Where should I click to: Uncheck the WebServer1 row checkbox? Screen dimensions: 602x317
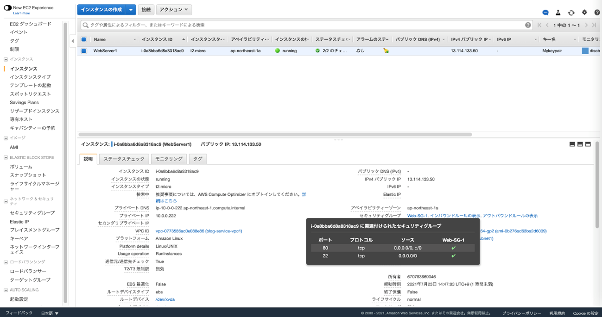pyautogui.click(x=84, y=51)
